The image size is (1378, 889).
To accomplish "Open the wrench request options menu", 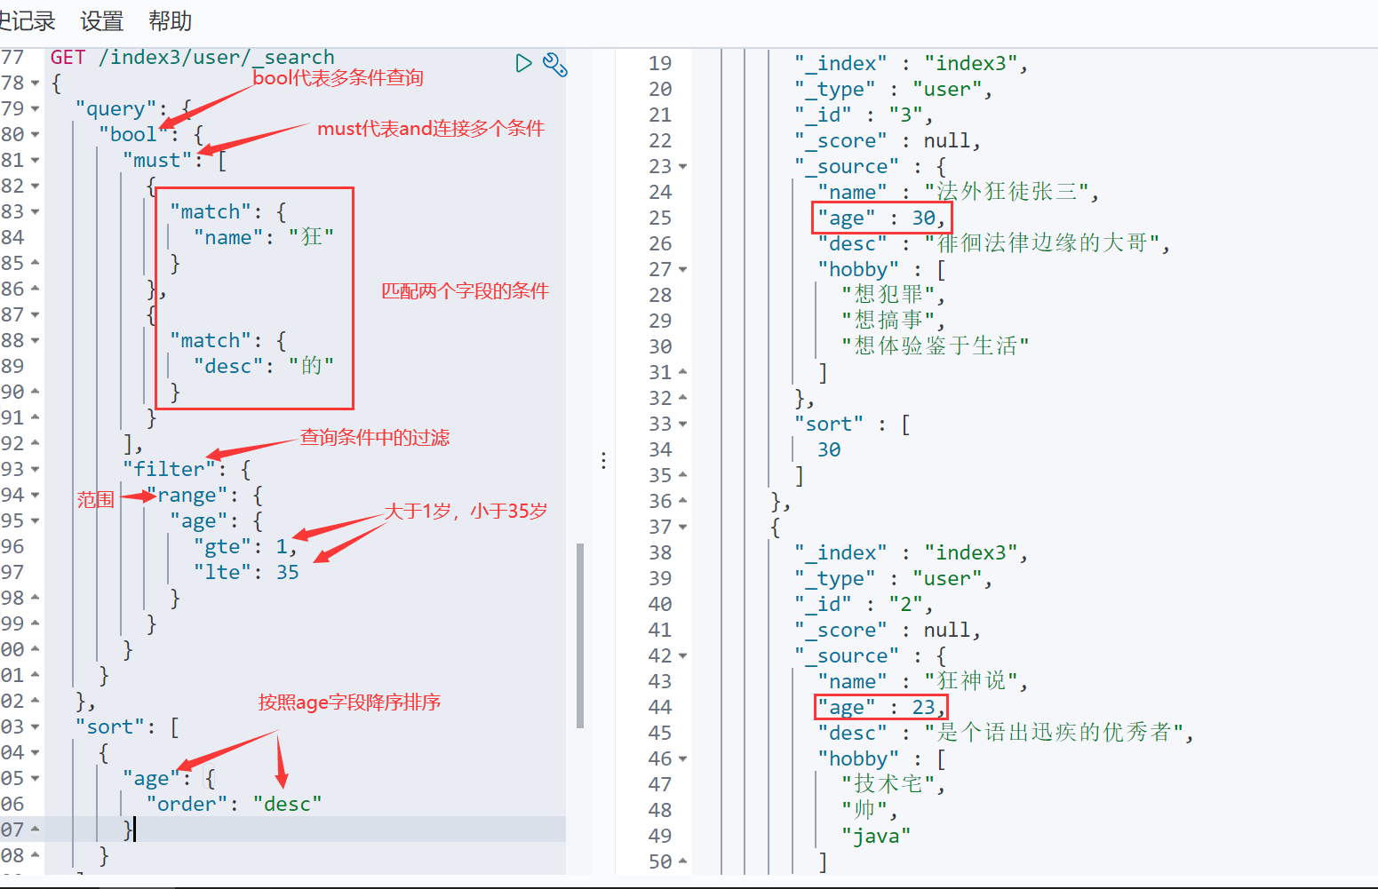I will [x=555, y=64].
